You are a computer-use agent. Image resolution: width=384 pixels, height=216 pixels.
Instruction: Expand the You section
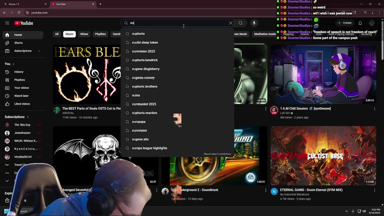pyautogui.click(x=10, y=64)
